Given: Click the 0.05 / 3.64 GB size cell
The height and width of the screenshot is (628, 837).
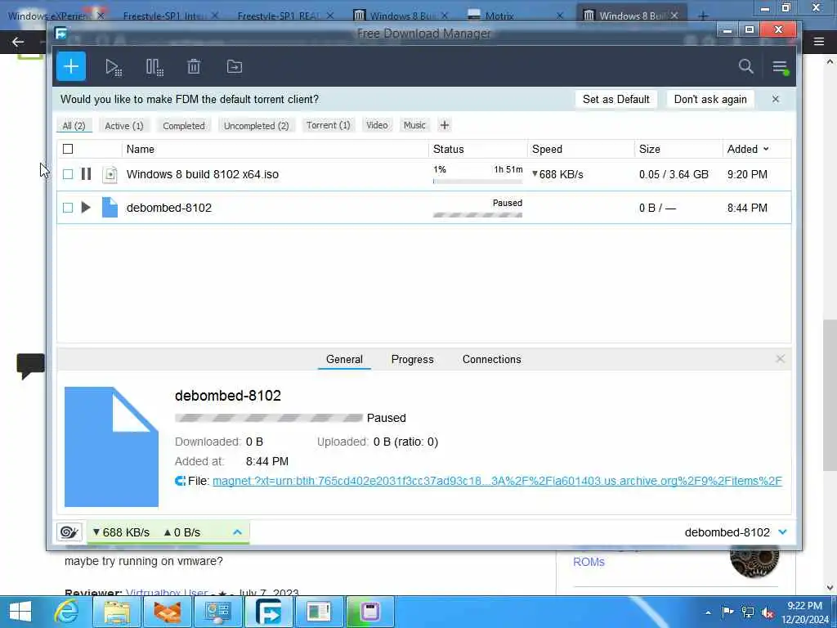Looking at the screenshot, I should click(674, 174).
